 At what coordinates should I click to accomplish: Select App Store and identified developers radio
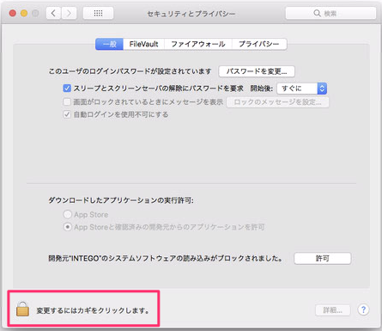pos(67,227)
